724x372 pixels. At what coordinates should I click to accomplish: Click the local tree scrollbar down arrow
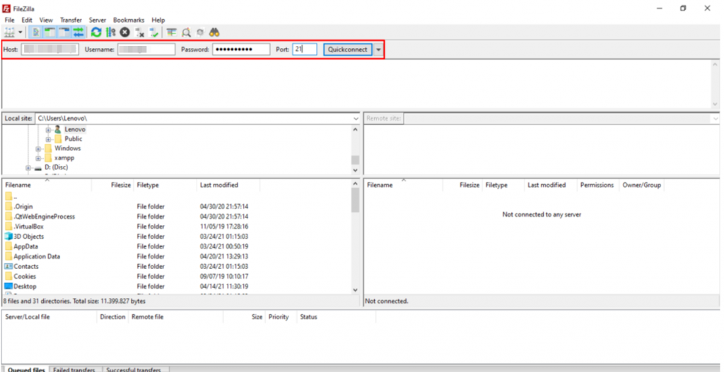point(355,170)
